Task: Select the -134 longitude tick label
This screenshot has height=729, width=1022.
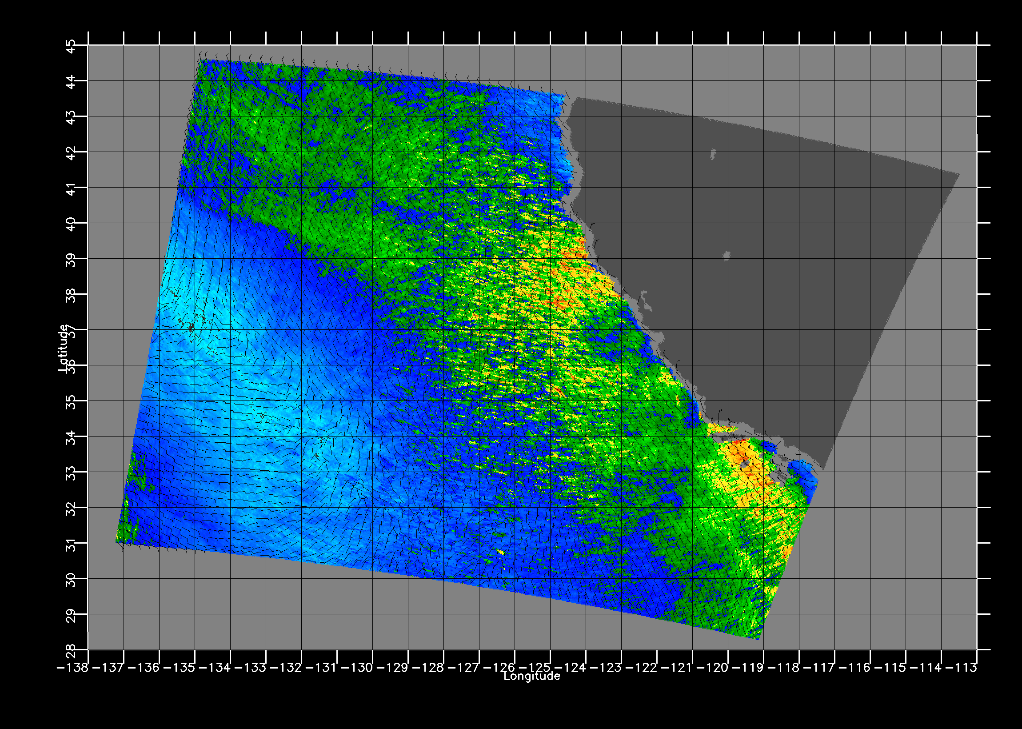Action: (215, 668)
